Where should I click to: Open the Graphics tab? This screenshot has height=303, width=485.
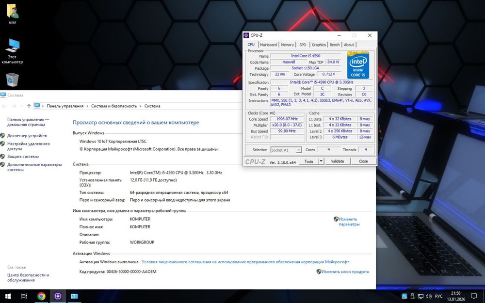319,45
